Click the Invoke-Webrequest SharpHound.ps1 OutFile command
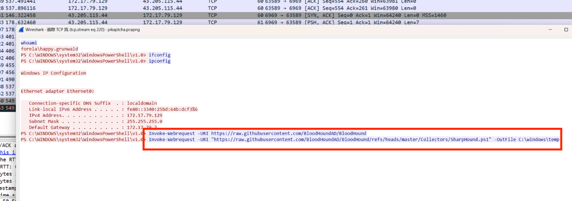572x201 pixels. point(354,139)
